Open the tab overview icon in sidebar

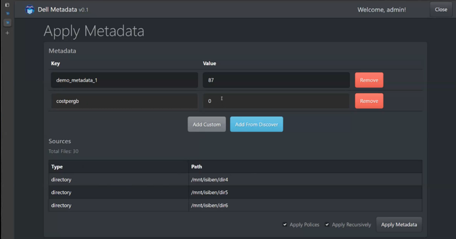7,5
